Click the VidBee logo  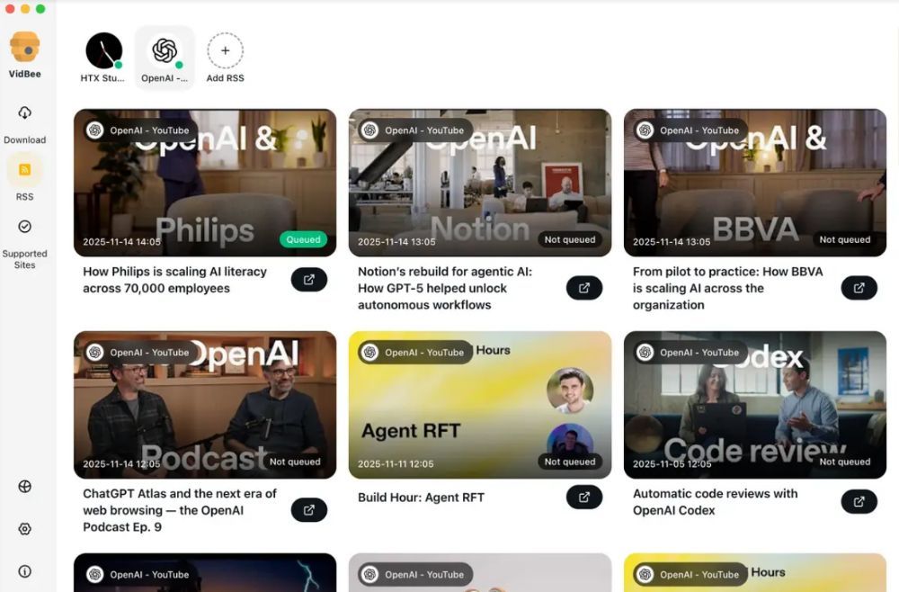[24, 47]
